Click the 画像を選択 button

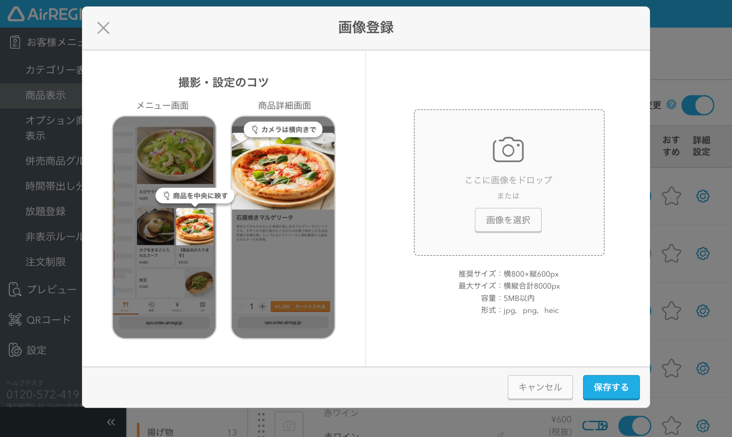tap(508, 220)
